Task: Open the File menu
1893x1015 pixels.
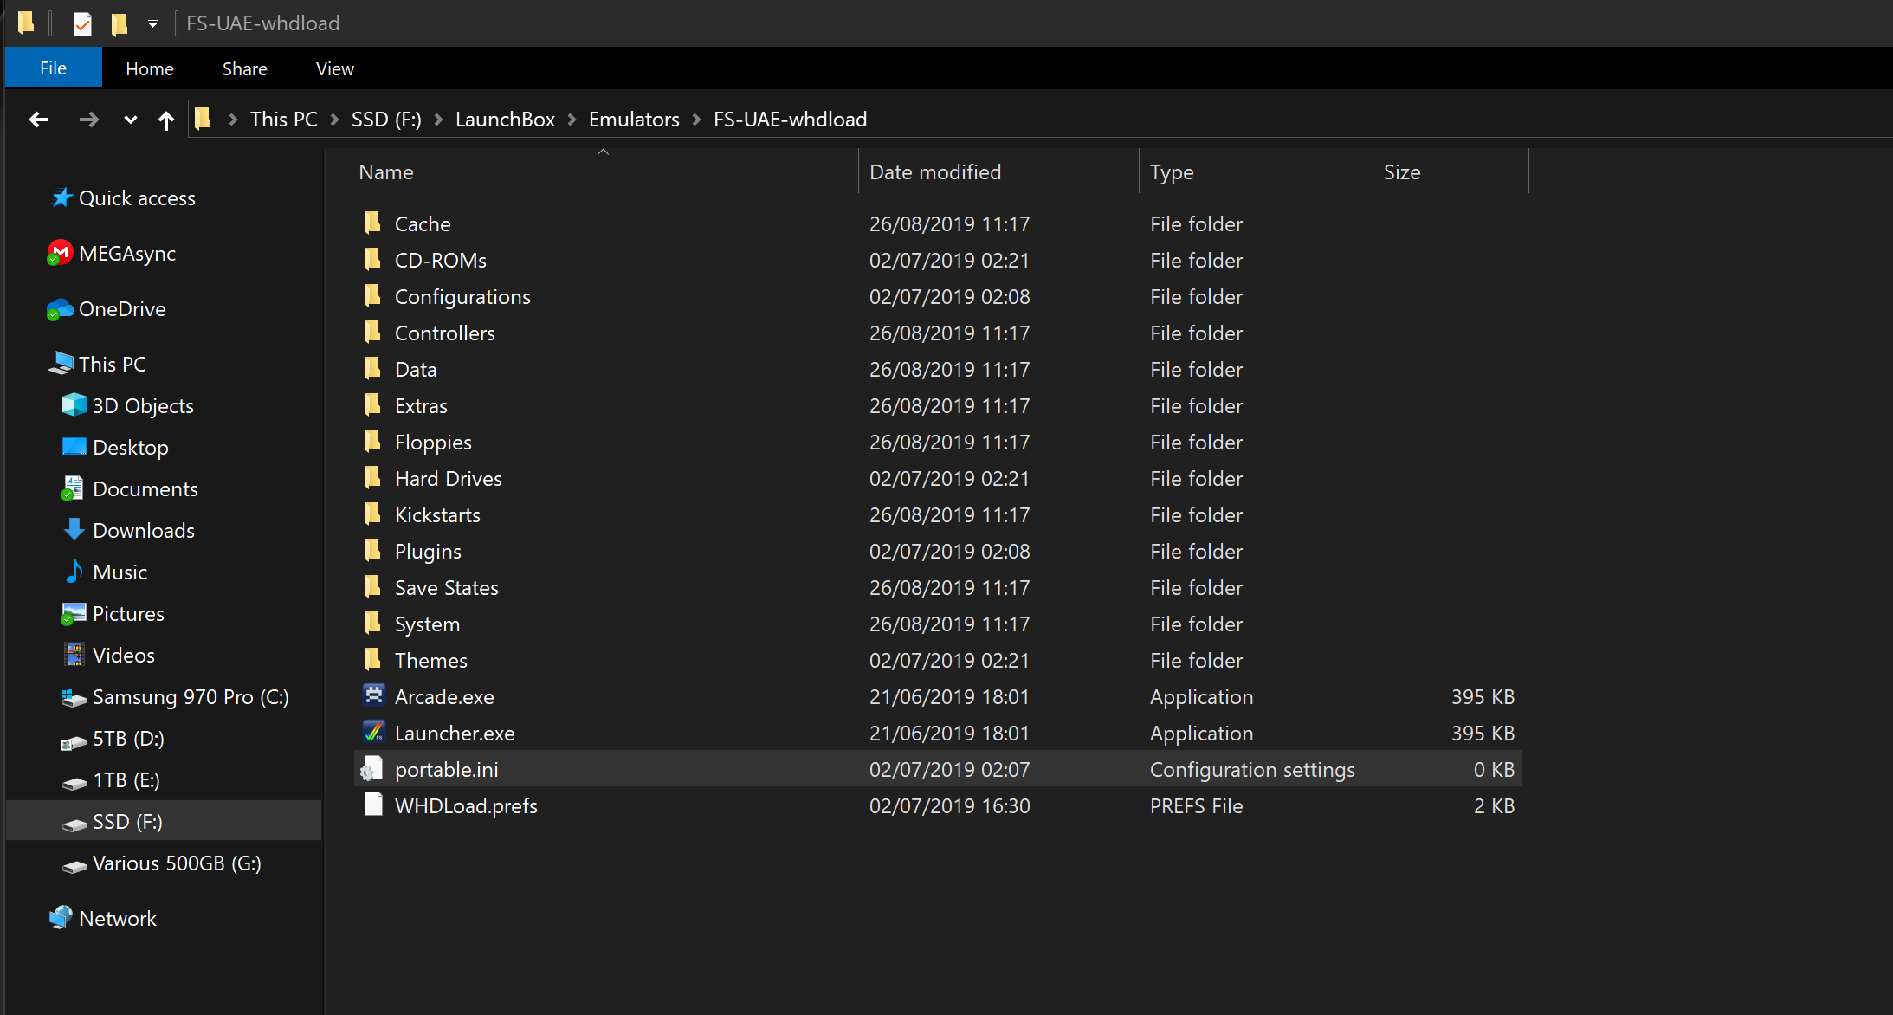Action: pos(53,68)
